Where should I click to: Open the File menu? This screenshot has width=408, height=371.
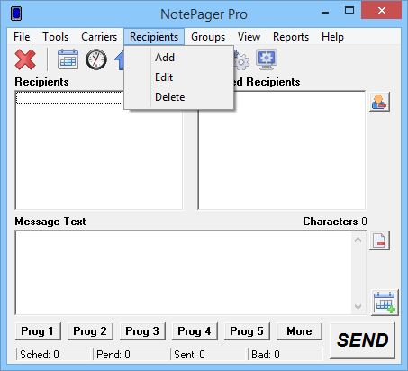22,37
